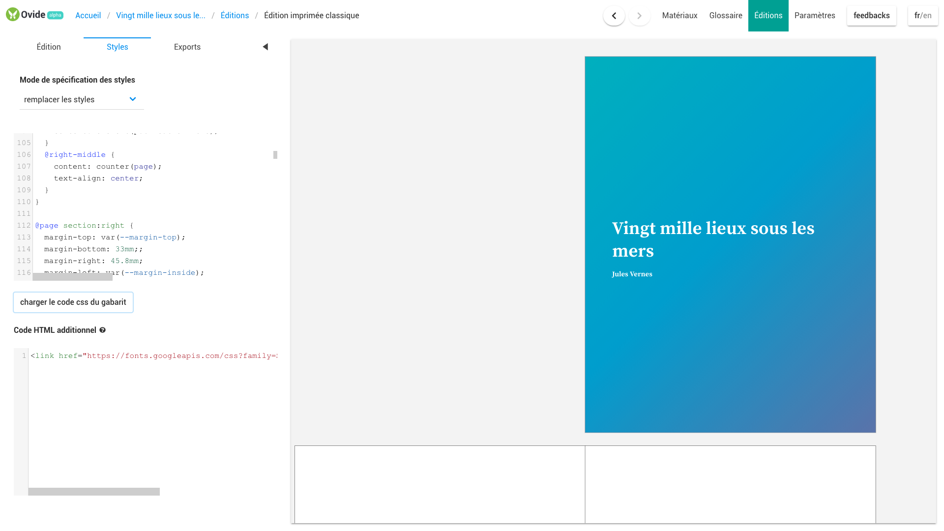Screen dimensions: 944x531
Task: Go to Paramètres in top navigation
Action: 814,16
